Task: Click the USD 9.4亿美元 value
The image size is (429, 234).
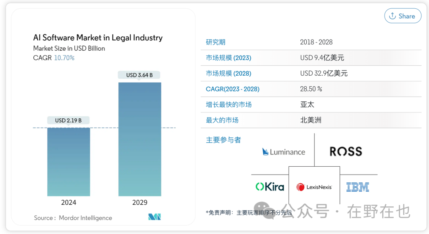Action: (322, 57)
